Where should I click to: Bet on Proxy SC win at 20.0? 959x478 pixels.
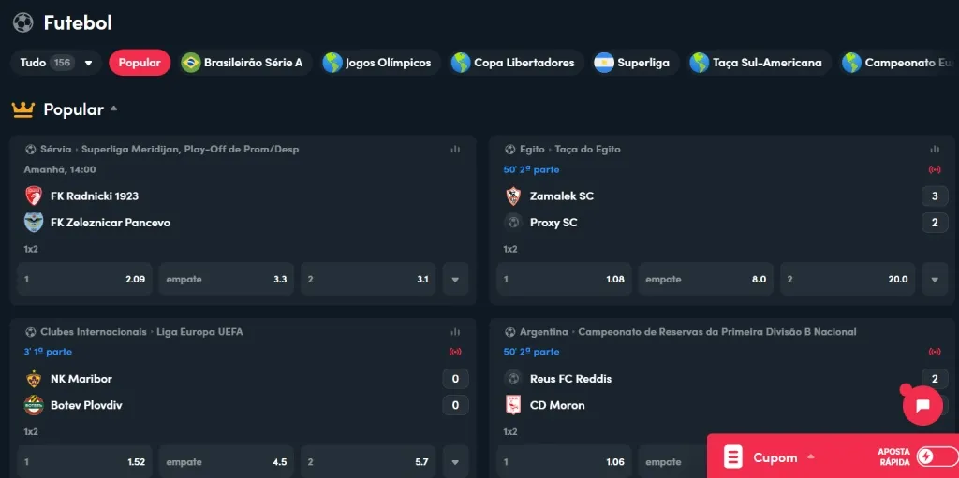point(848,280)
